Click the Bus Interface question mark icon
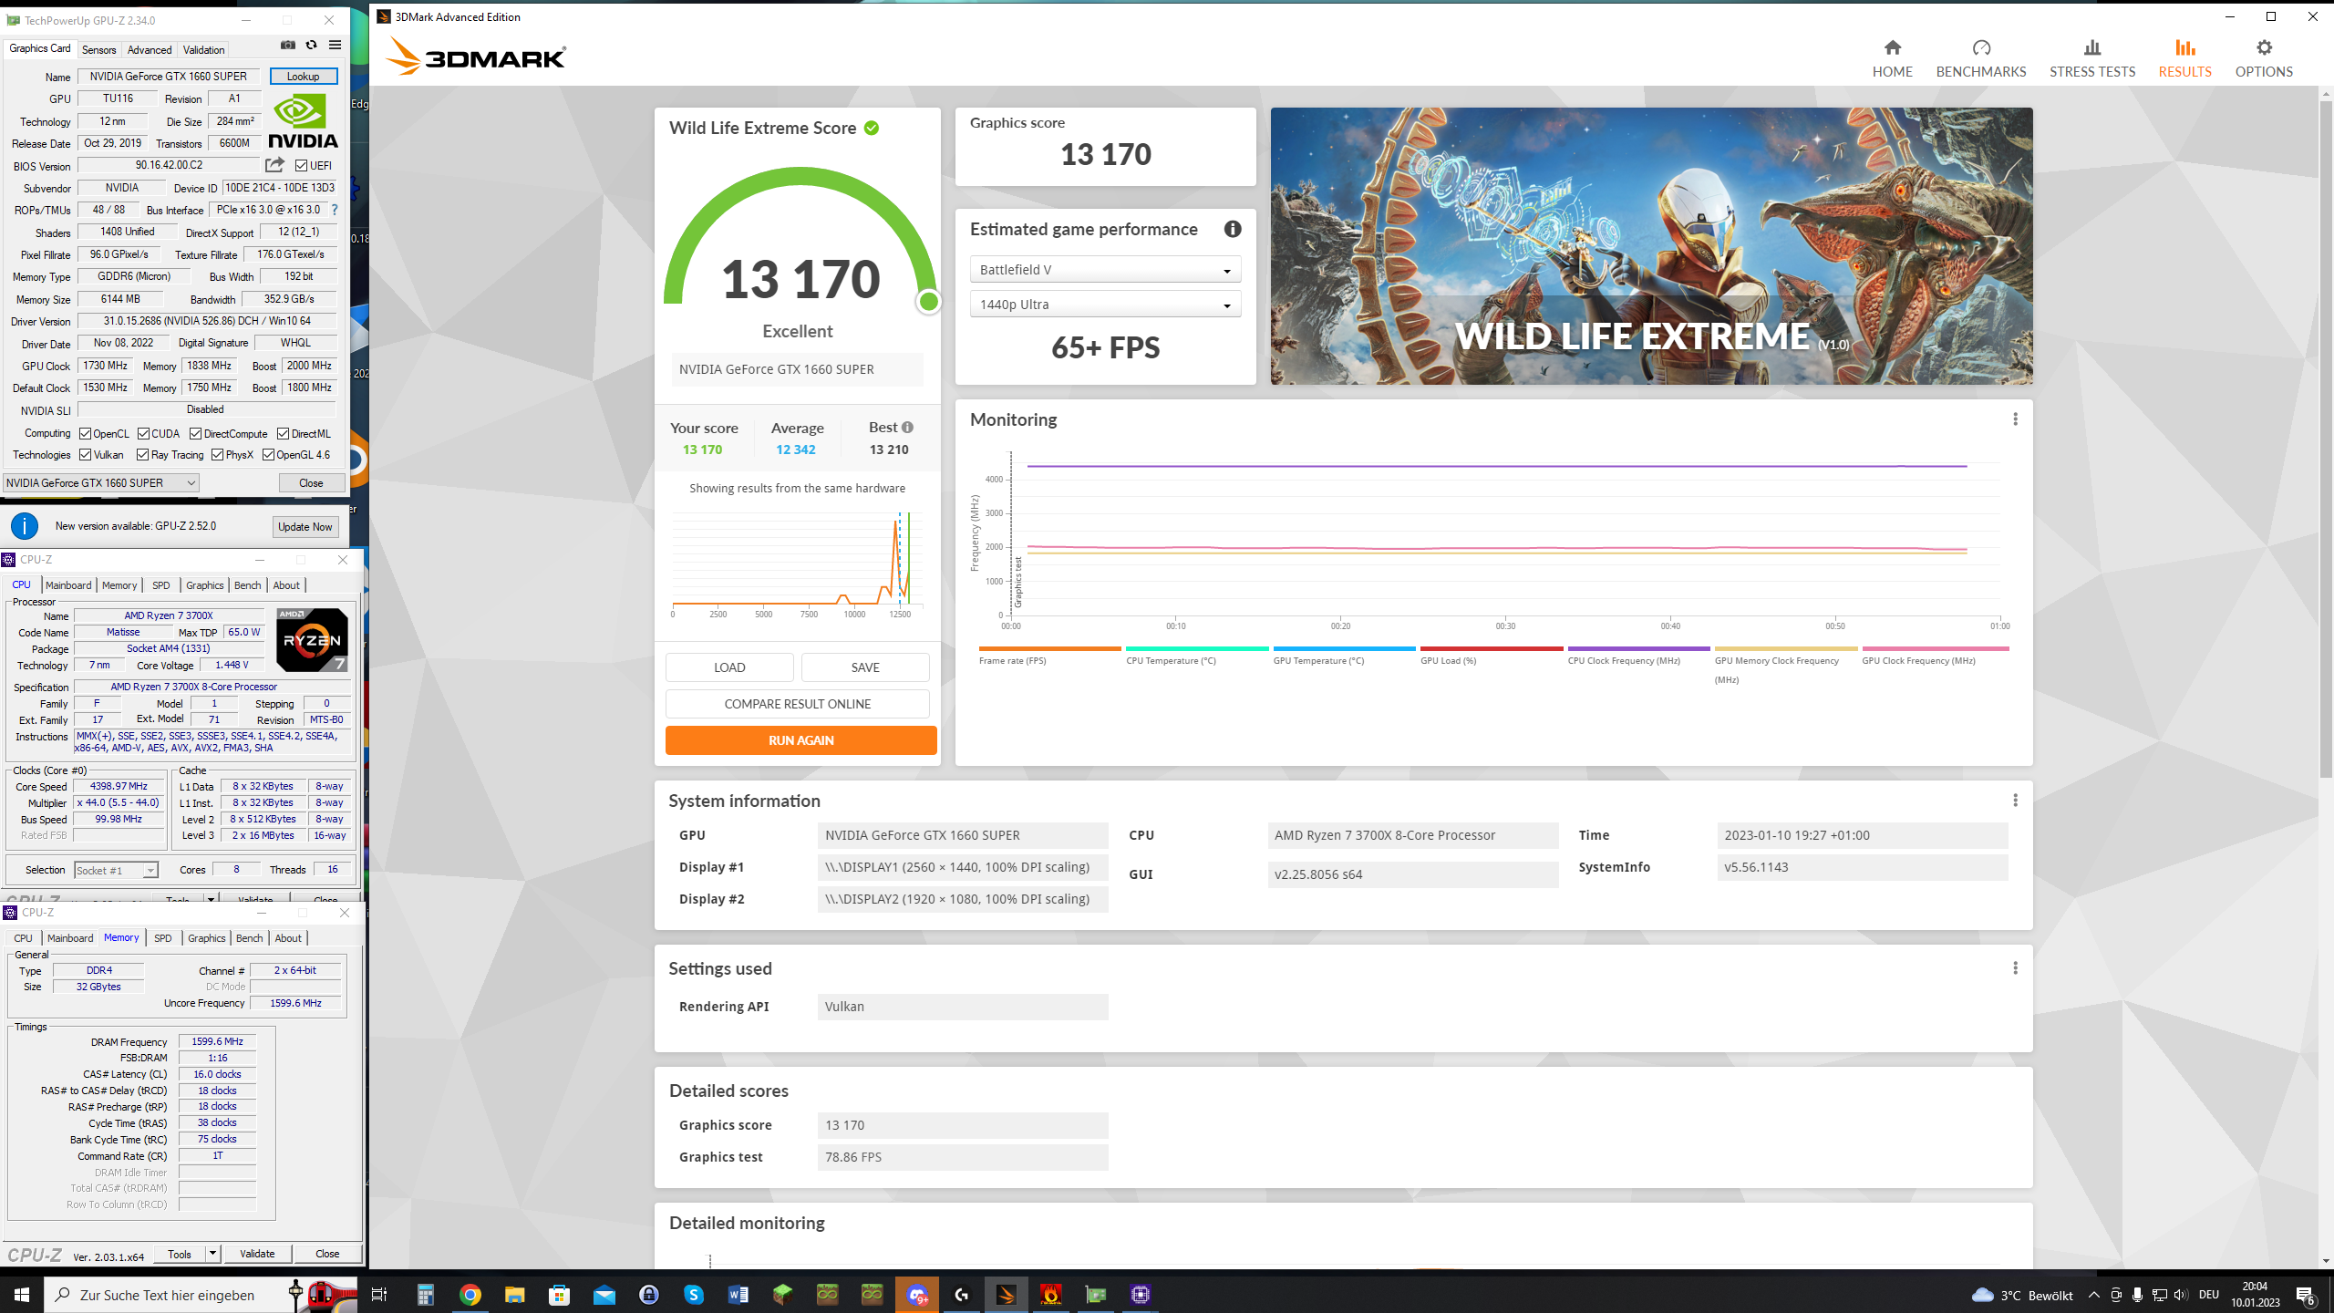 [x=335, y=210]
